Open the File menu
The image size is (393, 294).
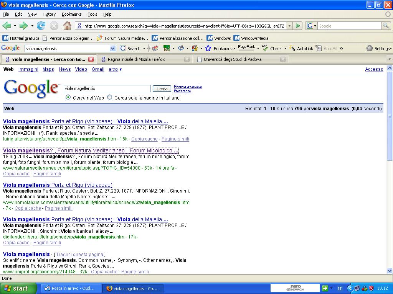(x=6, y=14)
